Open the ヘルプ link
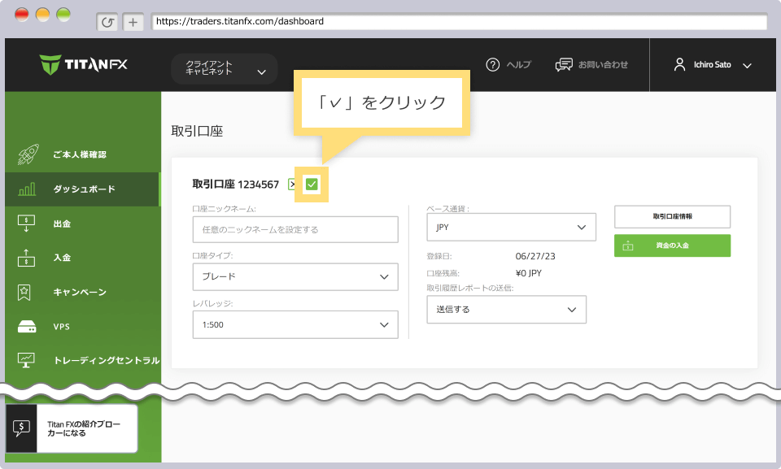Viewport: 781px width, 469px height. tap(518, 65)
